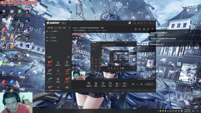This screenshot has height=113, width=201.
Task: Open the 弹幕助手 tool in toolbox
Action: tap(49, 64)
